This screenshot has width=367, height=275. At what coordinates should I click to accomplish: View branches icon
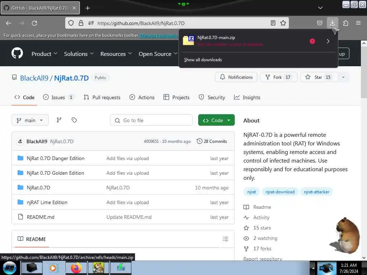59,120
